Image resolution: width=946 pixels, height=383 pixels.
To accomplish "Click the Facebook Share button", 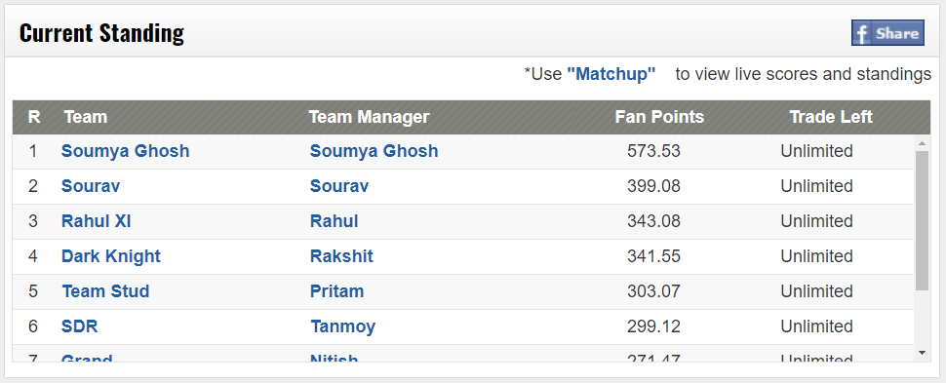I will click(887, 33).
